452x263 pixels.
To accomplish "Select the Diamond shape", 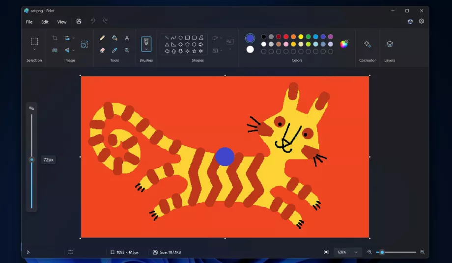I will [x=180, y=45].
